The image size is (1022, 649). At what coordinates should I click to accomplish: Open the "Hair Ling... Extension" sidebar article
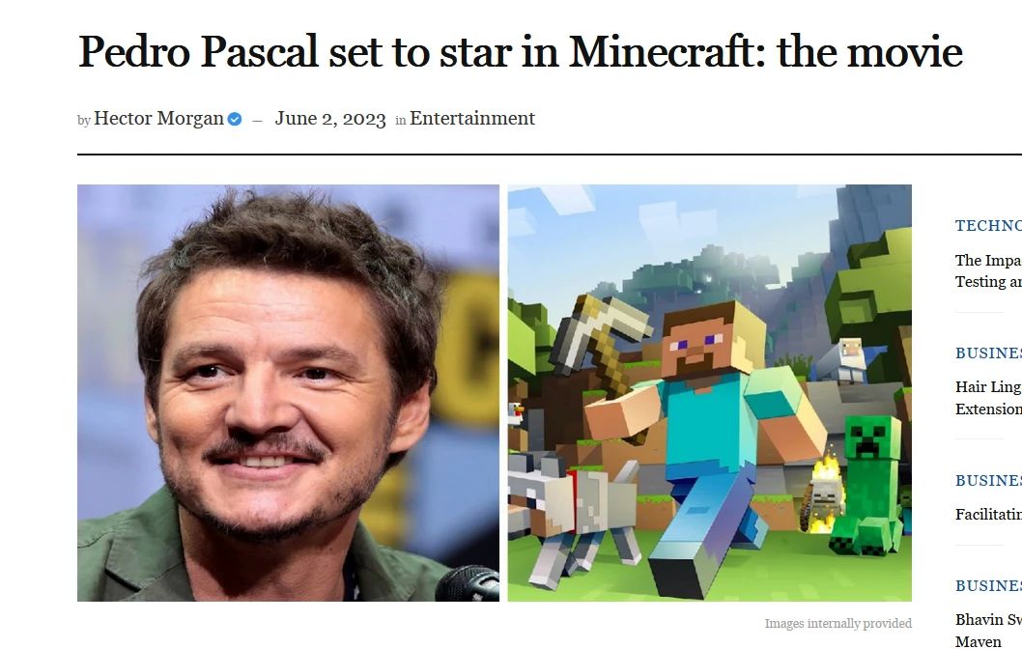coord(988,398)
